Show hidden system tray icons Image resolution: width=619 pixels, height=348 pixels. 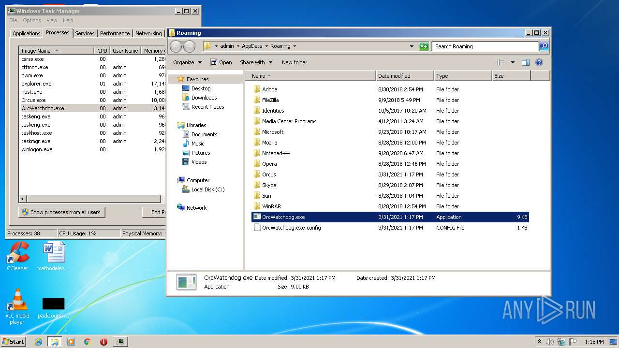[540, 341]
